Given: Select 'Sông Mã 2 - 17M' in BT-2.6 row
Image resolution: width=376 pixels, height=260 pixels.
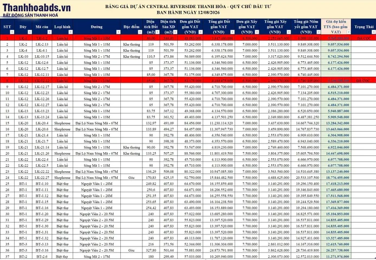Looking at the screenshot, I should pyautogui.click(x=96, y=256).
